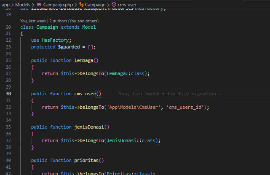Screen dimensions: 270x175
Task: Click the class symbol icon beside Campaign breadcrumb
Action: coord(81,5)
